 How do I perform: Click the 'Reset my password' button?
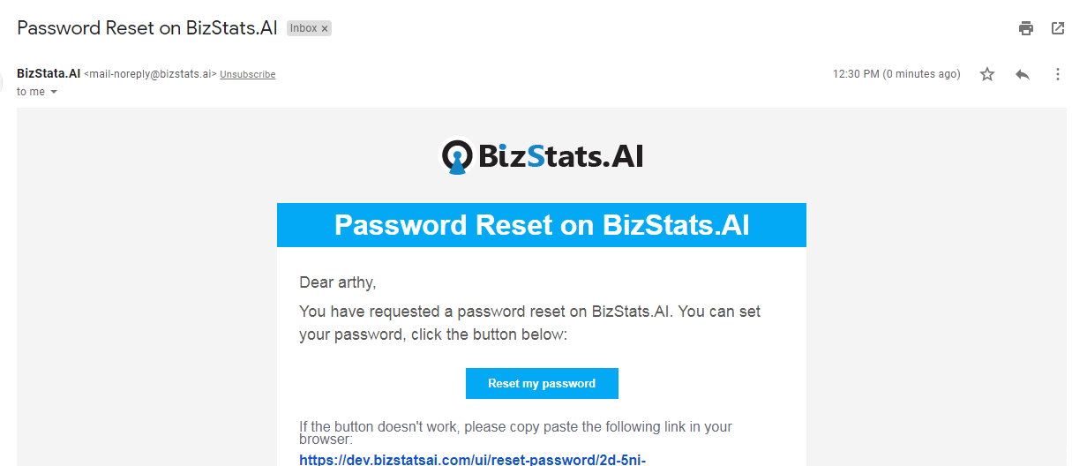coord(542,383)
